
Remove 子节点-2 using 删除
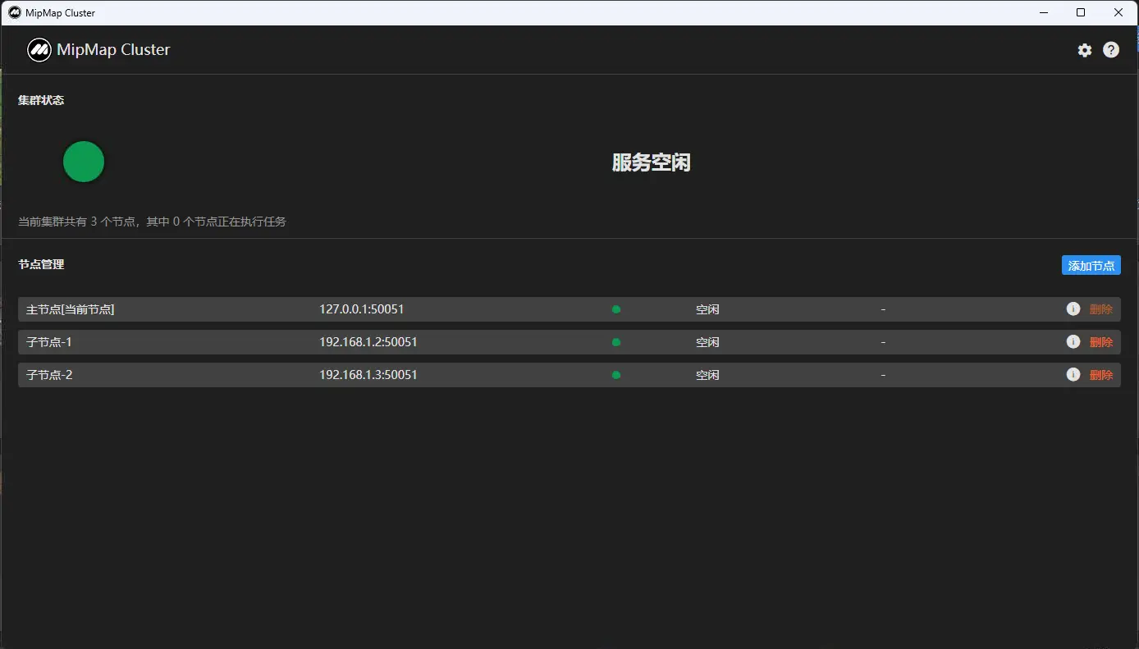1100,375
